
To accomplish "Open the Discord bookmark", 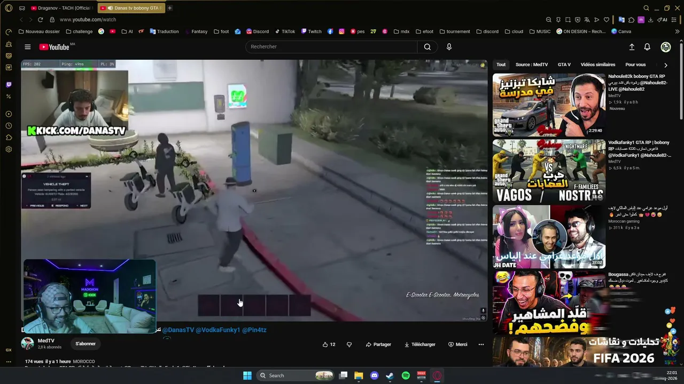I will pos(258,31).
